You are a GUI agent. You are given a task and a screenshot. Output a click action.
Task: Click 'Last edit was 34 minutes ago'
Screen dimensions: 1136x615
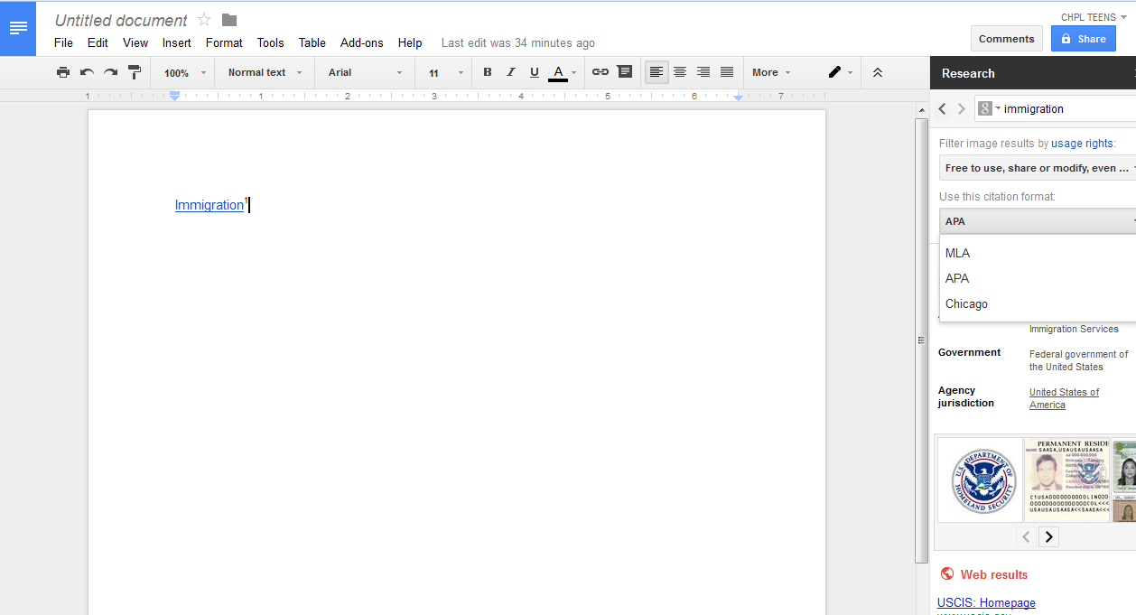tap(518, 42)
